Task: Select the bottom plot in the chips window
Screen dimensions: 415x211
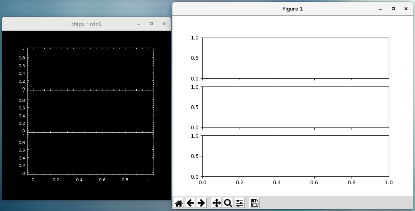Action: point(90,153)
